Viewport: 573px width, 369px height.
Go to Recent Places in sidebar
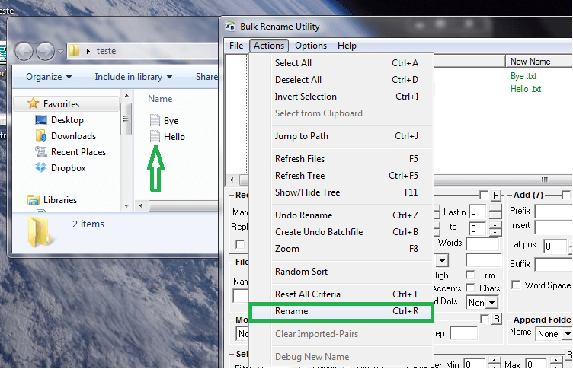tap(78, 152)
